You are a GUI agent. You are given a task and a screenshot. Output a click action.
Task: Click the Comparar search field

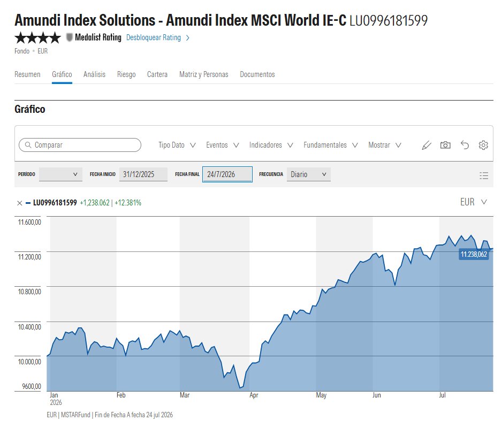80,145
